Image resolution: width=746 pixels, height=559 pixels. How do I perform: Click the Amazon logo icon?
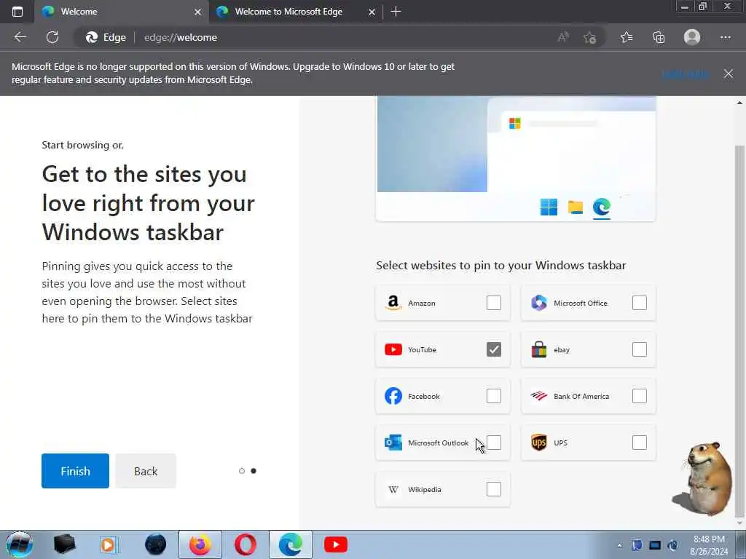pos(393,303)
